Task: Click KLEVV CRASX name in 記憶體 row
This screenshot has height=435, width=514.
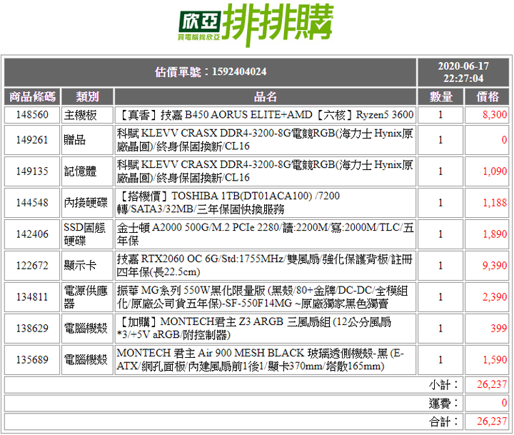Action: (x=265, y=171)
